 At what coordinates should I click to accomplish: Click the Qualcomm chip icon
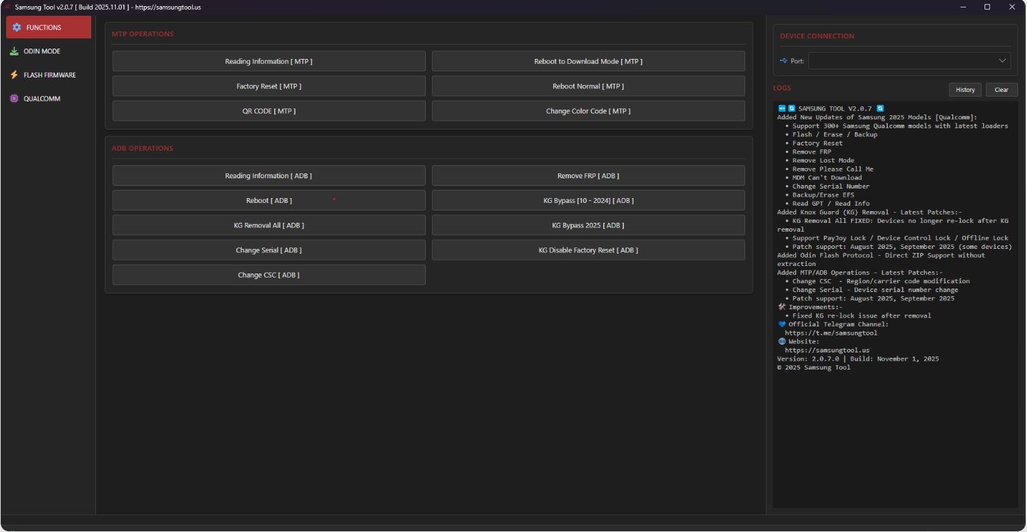point(14,99)
